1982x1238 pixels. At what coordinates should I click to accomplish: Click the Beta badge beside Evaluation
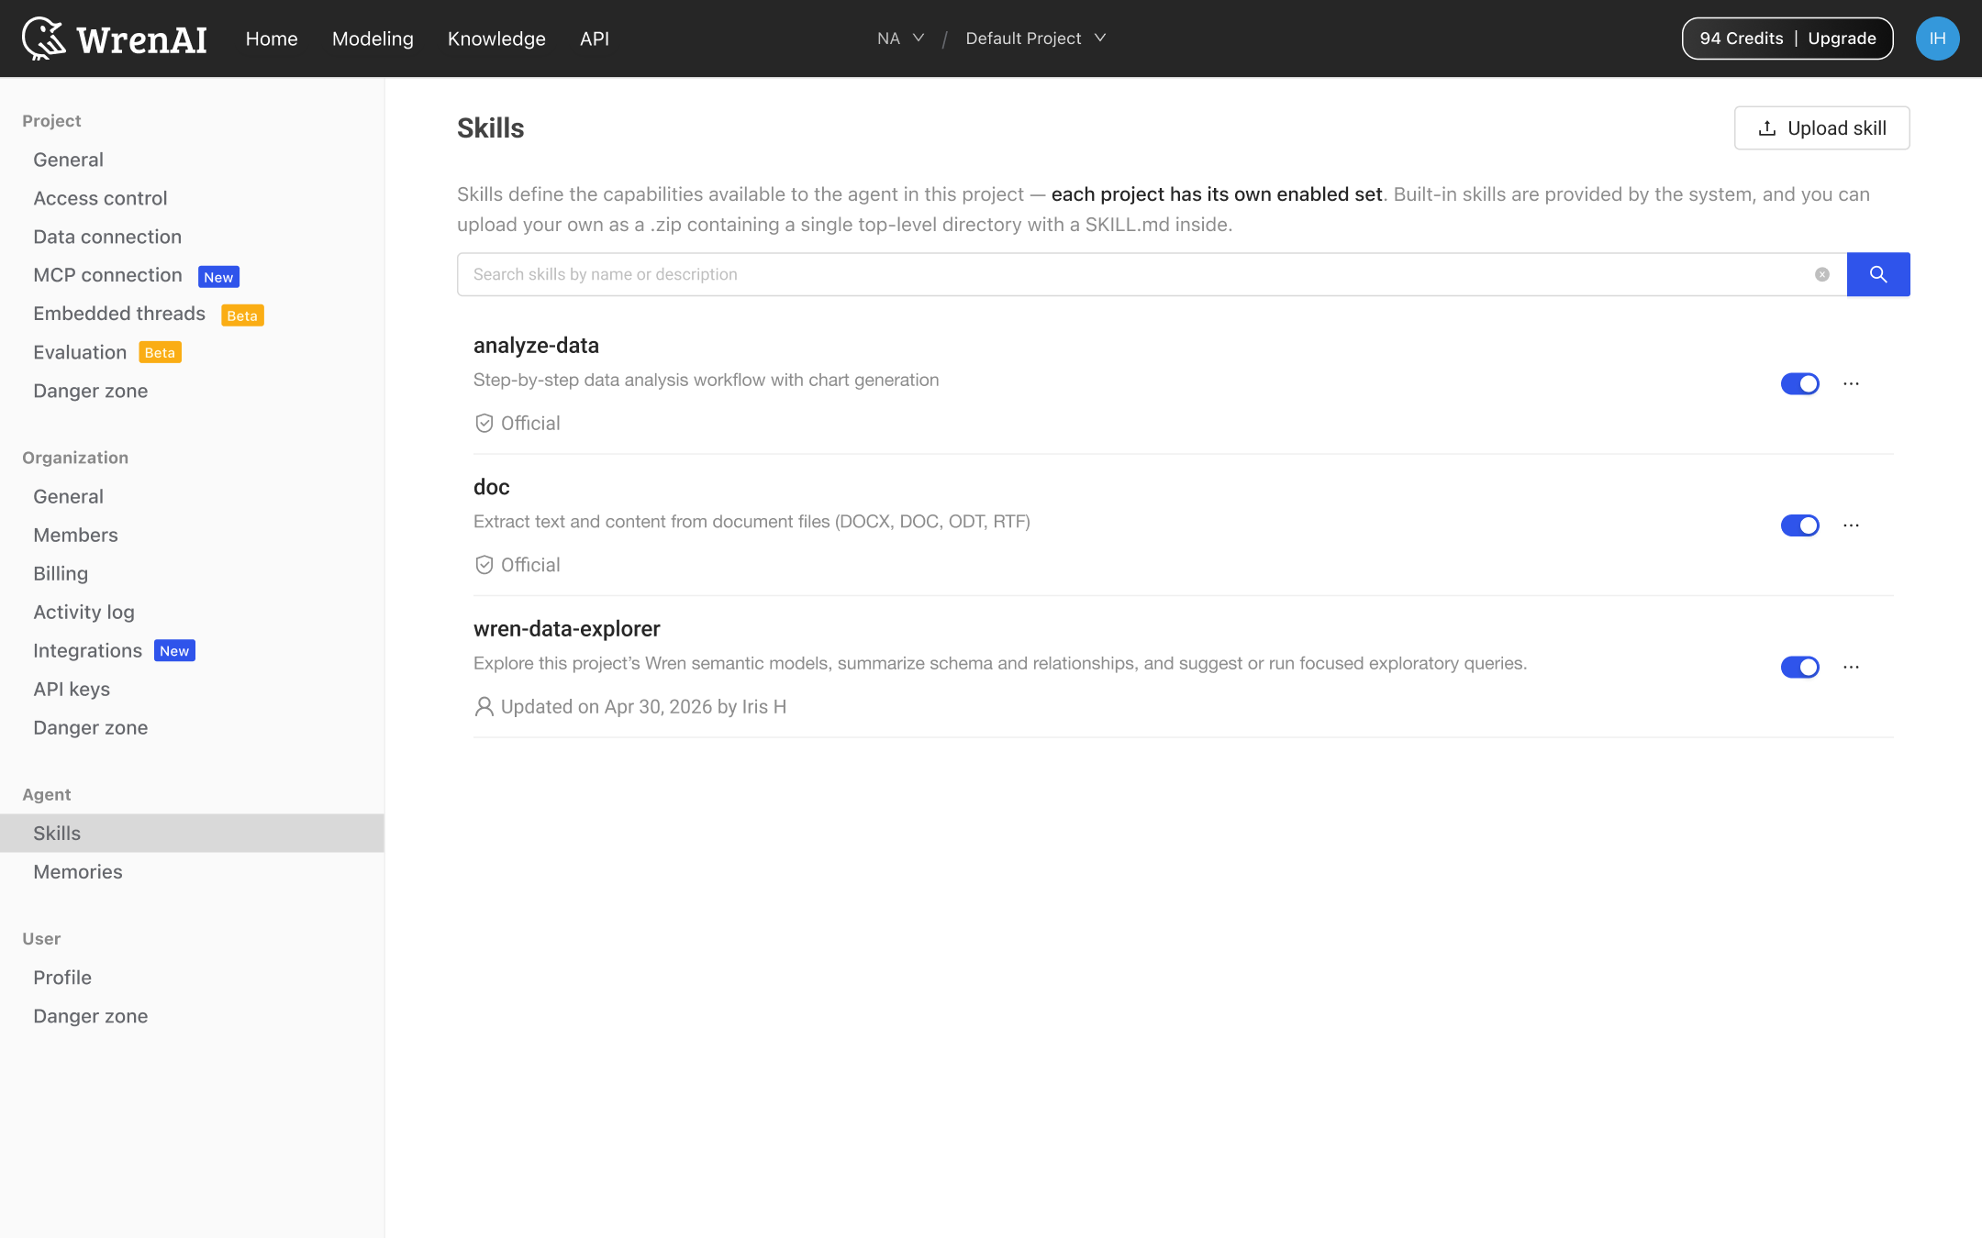160,353
